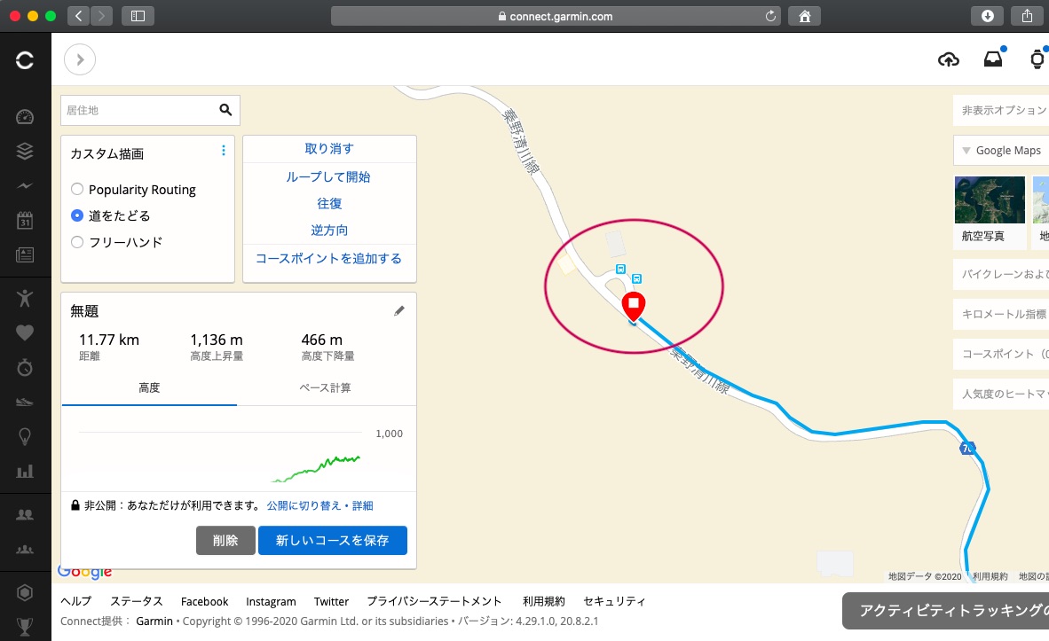Open the ステータス footer link
This screenshot has width=1049, height=641.
pos(137,602)
